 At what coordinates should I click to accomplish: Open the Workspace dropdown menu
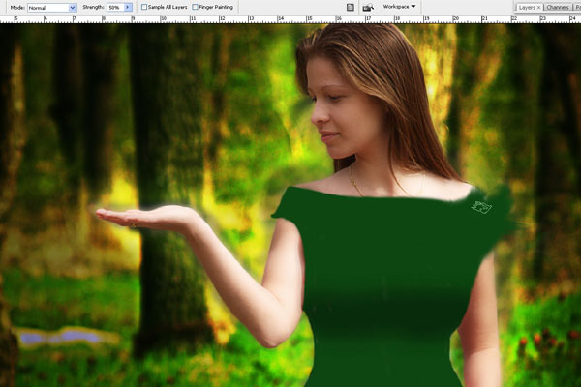[x=399, y=7]
